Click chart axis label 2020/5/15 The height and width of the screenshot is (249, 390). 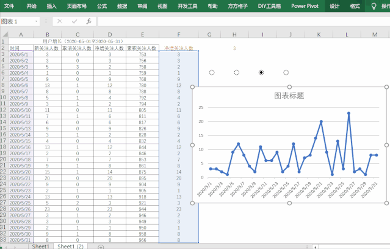(281, 190)
